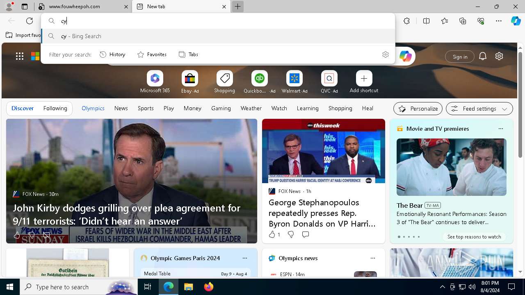This screenshot has width=525, height=295.
Task: Click The Bear show thumbnail
Action: tap(451, 167)
